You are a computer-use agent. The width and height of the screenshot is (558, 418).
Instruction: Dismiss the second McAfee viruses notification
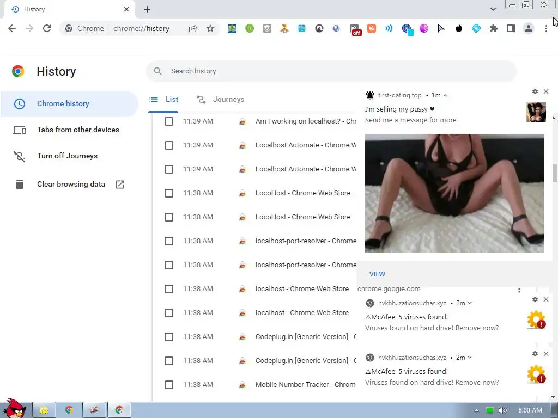click(546, 354)
